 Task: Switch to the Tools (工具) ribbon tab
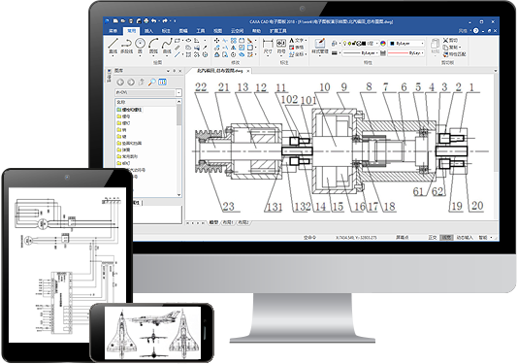[x=201, y=31]
